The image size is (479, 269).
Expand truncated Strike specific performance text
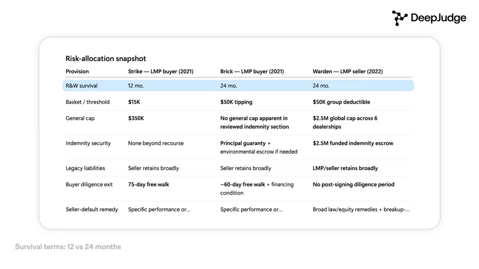tap(159, 209)
